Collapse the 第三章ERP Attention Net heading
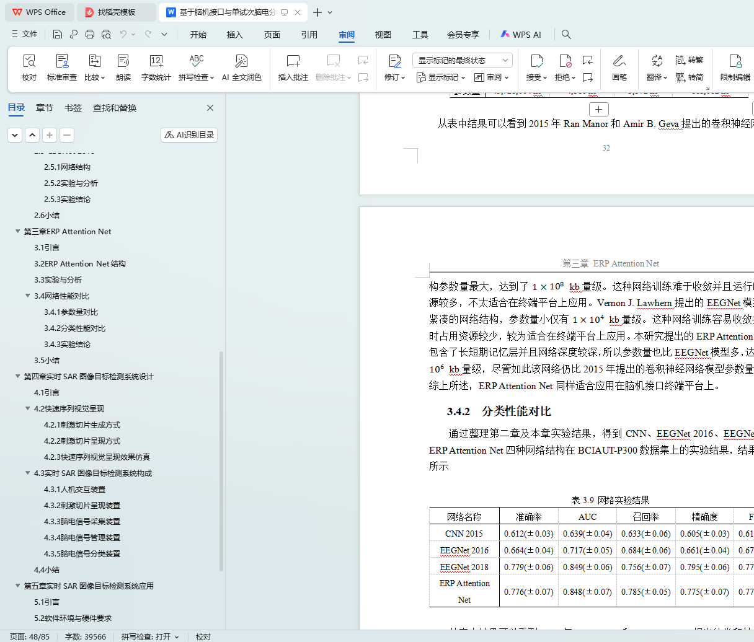 coord(18,231)
